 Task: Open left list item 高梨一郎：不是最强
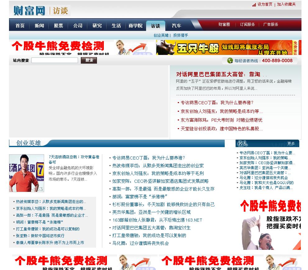click(52, 215)
